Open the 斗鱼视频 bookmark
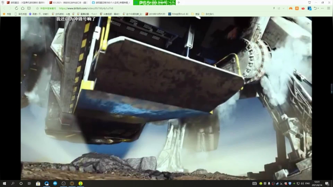This screenshot has height=187, width=333. pyautogui.click(x=110, y=14)
